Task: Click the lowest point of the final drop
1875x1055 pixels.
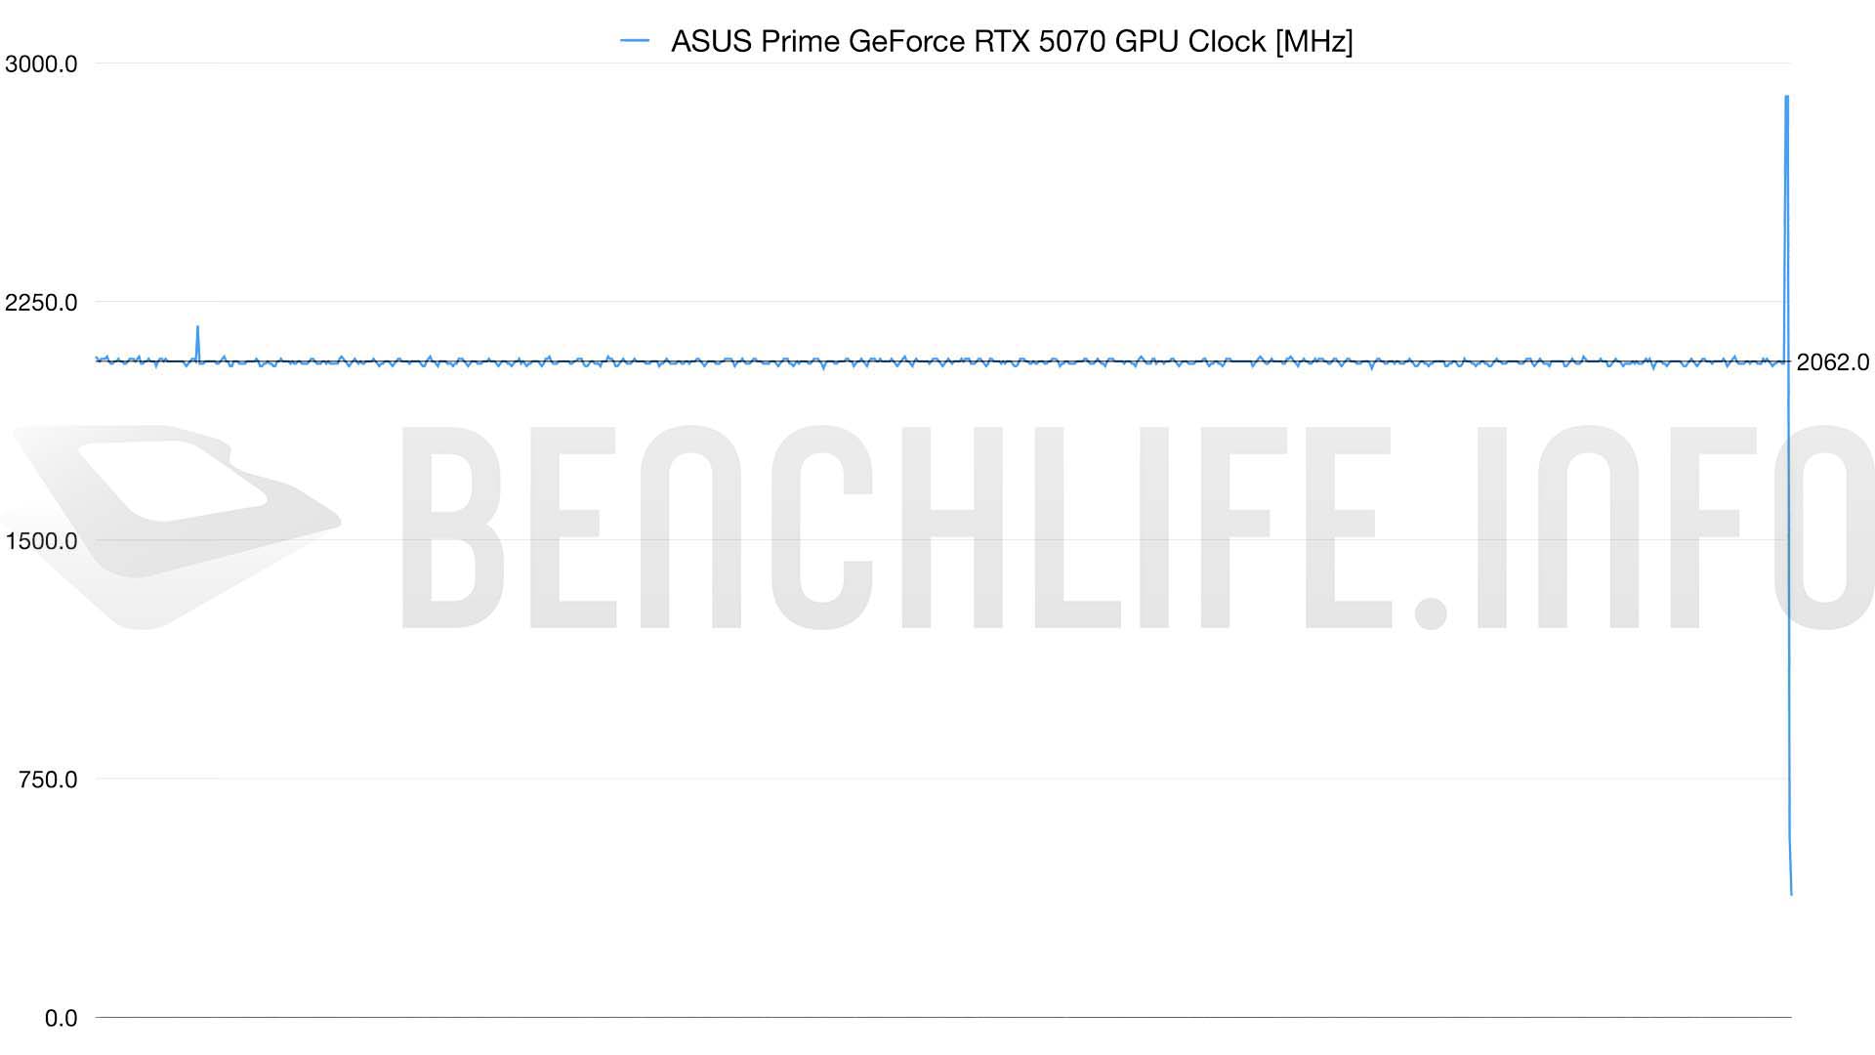Action: [1791, 893]
